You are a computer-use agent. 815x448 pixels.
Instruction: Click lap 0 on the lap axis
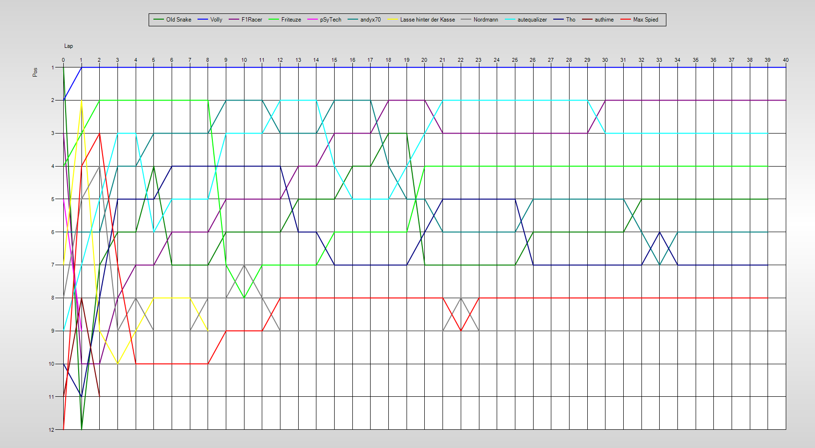pyautogui.click(x=63, y=60)
